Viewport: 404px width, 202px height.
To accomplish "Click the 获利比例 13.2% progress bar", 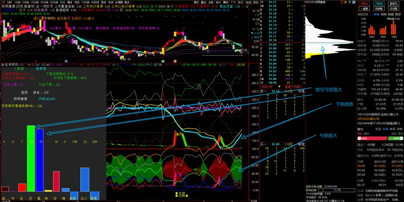I will point(337,190).
